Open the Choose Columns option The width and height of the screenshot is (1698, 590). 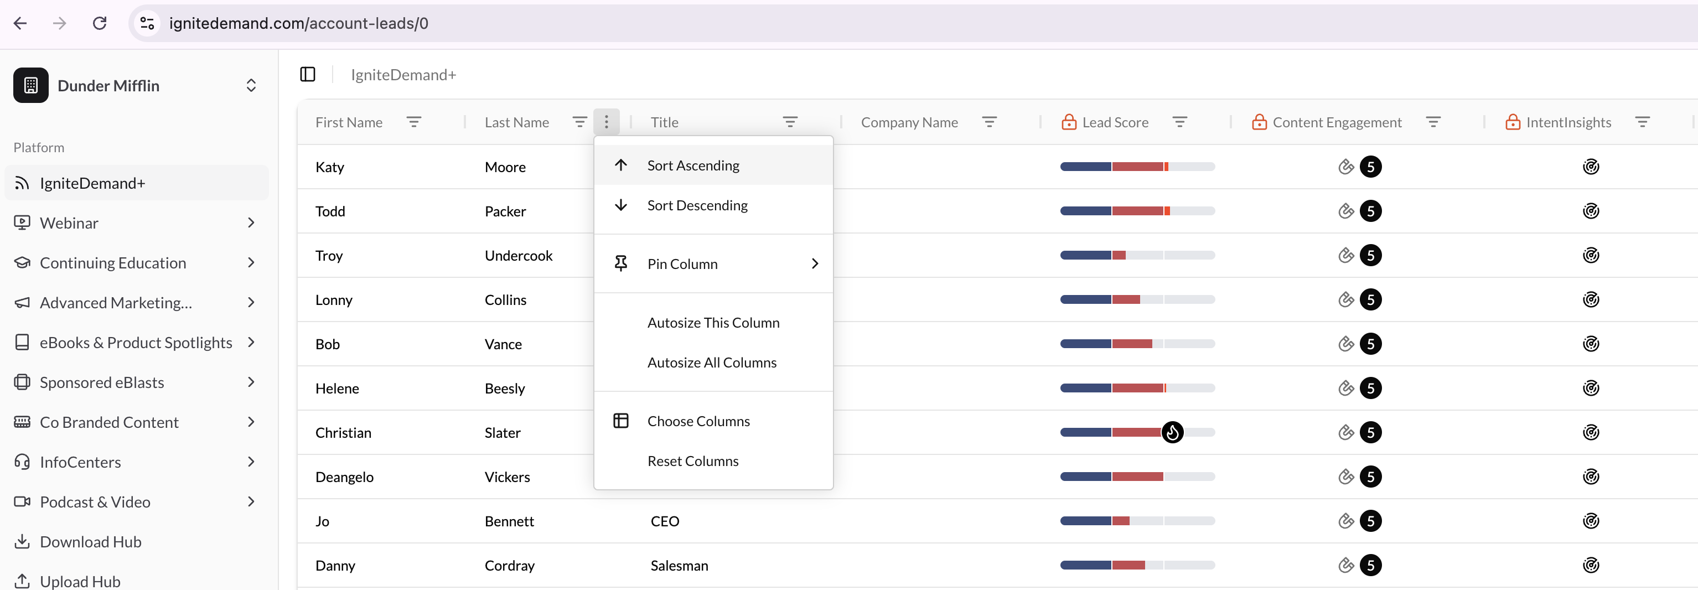(x=698, y=421)
